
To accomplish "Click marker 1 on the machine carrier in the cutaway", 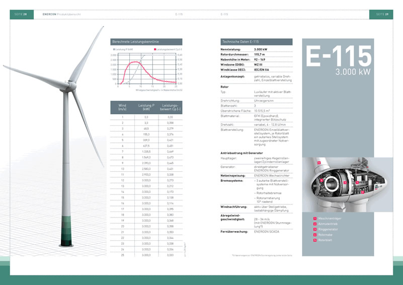I will (357, 182).
